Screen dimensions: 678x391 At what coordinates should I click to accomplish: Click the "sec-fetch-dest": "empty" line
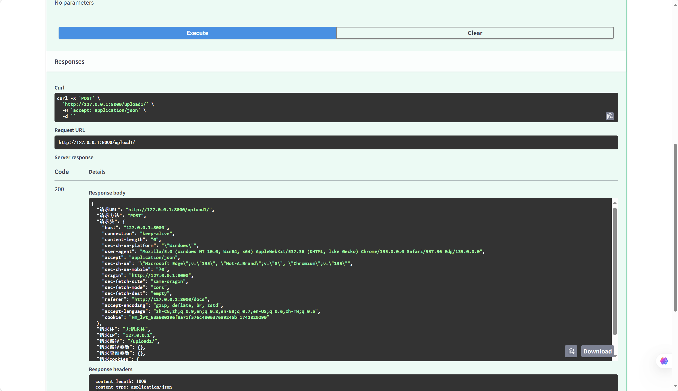[137, 293]
